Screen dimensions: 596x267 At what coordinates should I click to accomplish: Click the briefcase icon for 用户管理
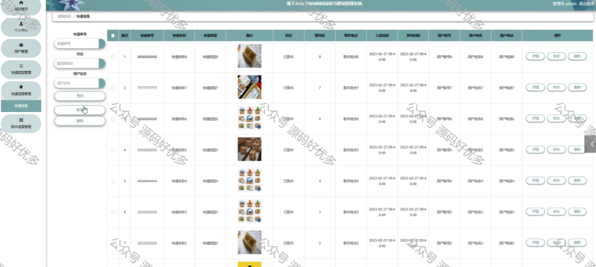(x=21, y=45)
